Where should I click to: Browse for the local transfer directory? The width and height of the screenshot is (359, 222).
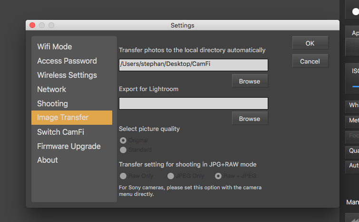[250, 81]
